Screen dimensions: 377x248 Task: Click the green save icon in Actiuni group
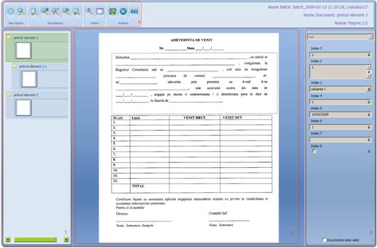[x=112, y=12]
